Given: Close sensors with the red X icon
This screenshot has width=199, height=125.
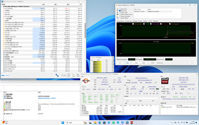Looking at the screenshot, I should click(83, 75).
